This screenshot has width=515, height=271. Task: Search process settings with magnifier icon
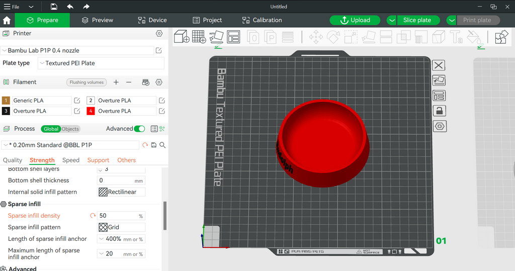click(x=162, y=145)
